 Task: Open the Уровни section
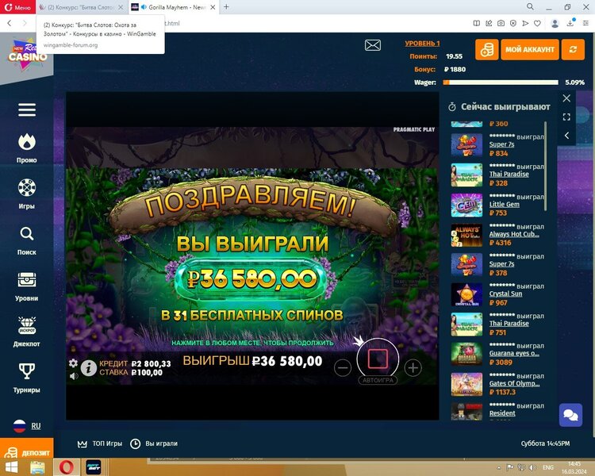pos(26,286)
